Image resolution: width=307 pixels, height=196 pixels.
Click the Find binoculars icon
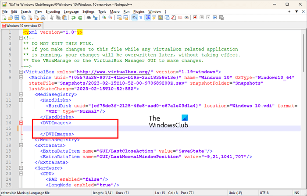click(89, 18)
